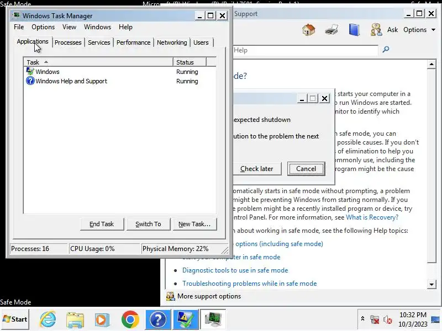Click the More support options icon
The image size is (442, 331).
point(170,296)
